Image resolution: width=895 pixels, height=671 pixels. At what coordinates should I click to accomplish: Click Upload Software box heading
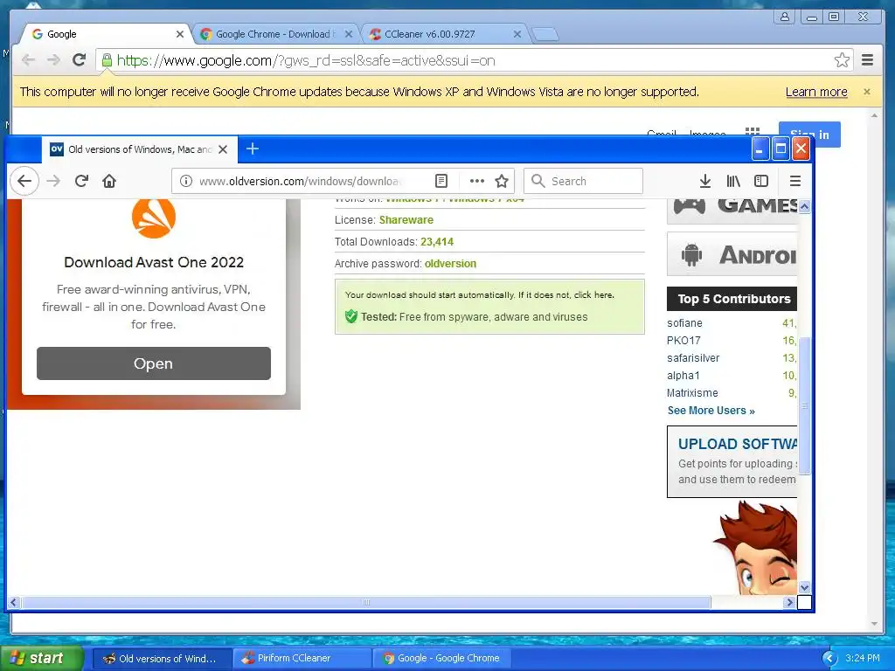[738, 443]
